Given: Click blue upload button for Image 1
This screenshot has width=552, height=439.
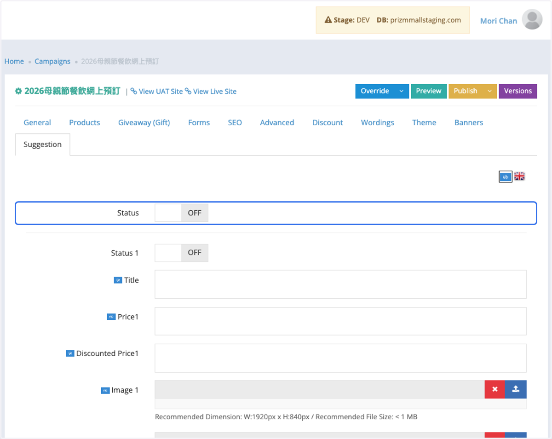Looking at the screenshot, I should tap(516, 389).
